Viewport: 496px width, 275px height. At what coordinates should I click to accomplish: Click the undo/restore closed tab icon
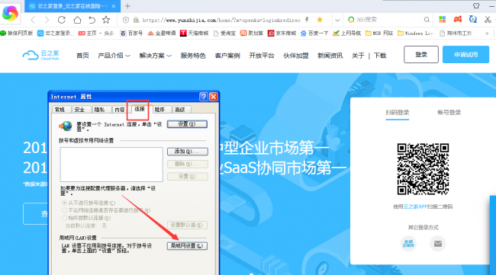tap(92, 20)
